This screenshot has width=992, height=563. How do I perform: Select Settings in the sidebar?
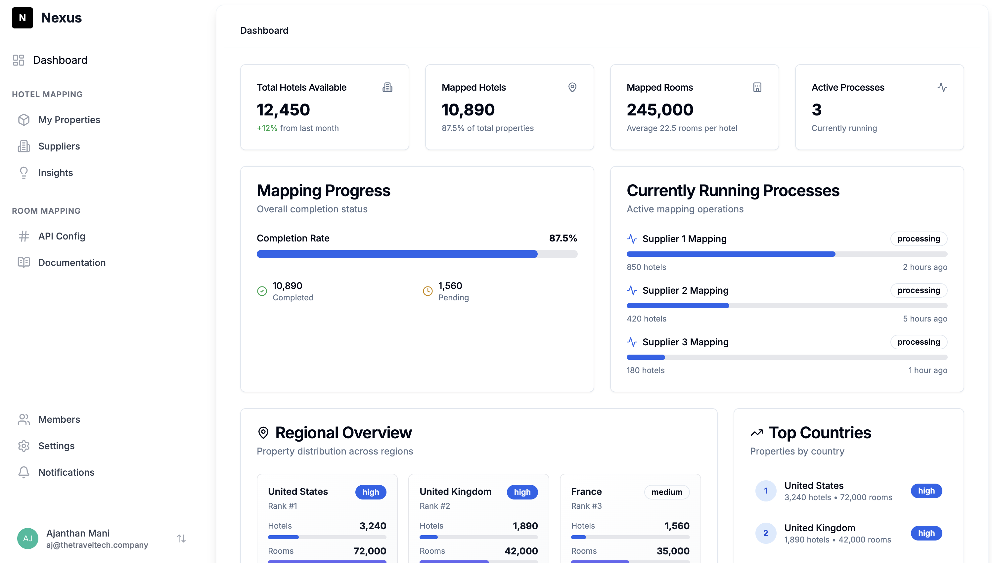(x=56, y=446)
